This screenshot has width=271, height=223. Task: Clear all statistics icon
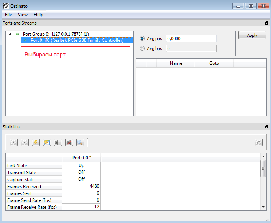47,142
